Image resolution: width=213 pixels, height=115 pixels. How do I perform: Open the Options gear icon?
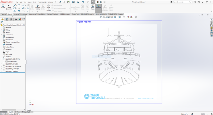(x=104, y=2)
